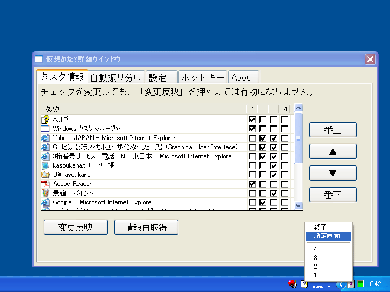Click the 情報再取得 button
The image size is (390, 292).
click(146, 227)
